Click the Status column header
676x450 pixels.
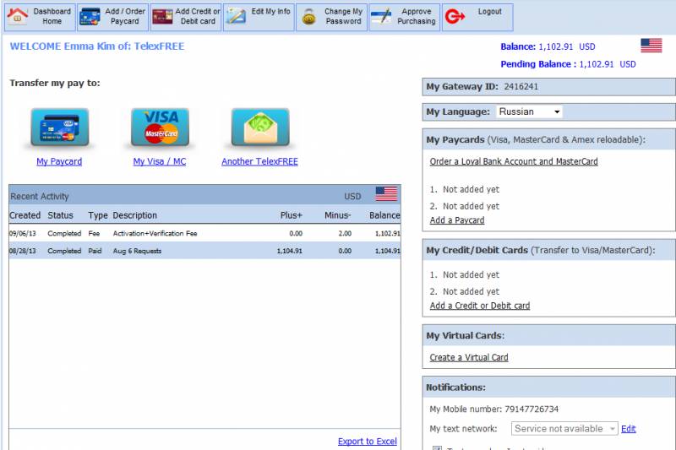click(60, 215)
